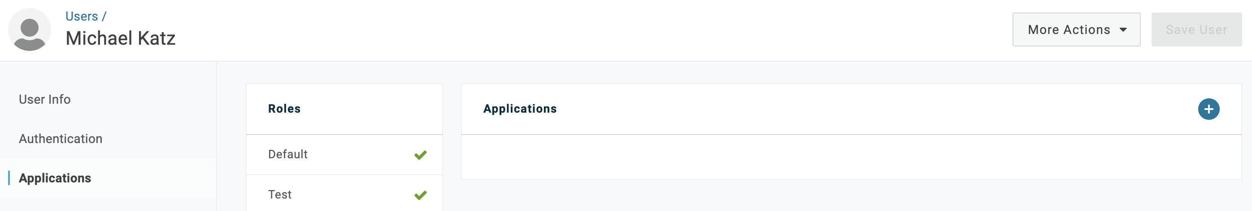
Task: Click the caret arrow on More Actions
Action: point(1123,30)
